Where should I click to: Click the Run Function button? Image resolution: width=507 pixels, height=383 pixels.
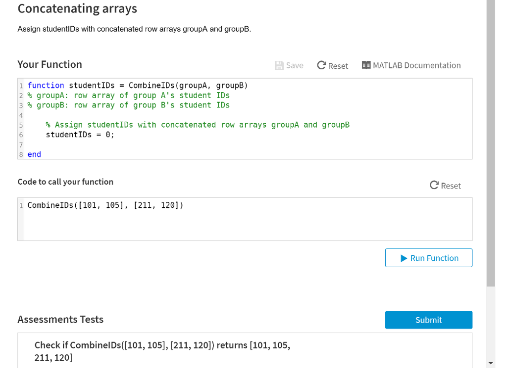(429, 257)
